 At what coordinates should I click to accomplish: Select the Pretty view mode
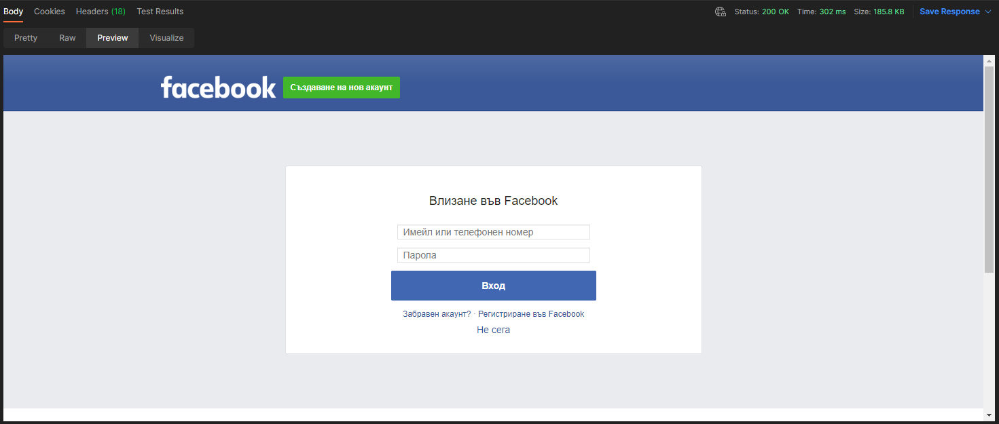coord(26,38)
